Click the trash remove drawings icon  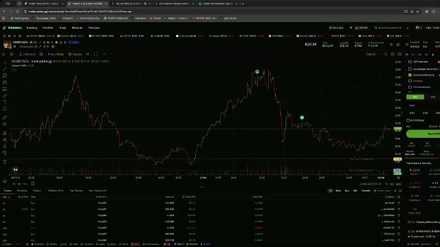tap(5, 162)
